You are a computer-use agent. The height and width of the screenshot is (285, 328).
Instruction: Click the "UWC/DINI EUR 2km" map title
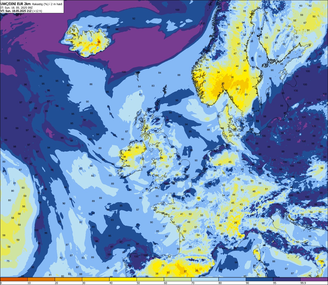(15, 4)
